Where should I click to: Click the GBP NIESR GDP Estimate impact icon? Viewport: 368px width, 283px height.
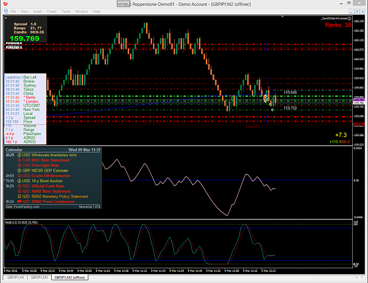click(x=19, y=170)
